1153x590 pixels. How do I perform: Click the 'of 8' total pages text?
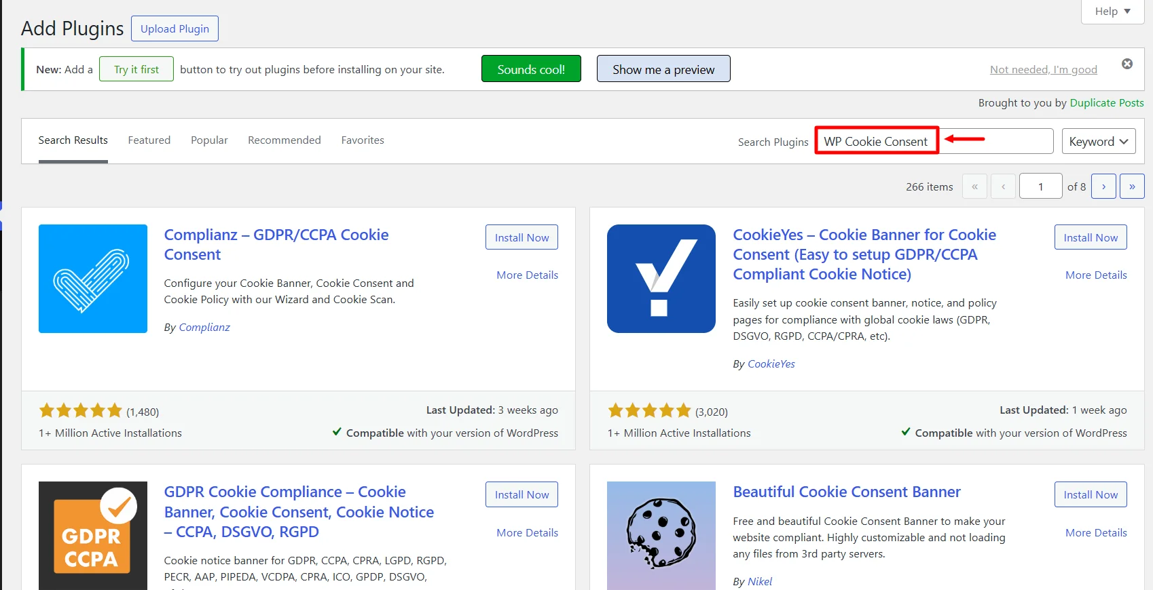pyautogui.click(x=1076, y=187)
